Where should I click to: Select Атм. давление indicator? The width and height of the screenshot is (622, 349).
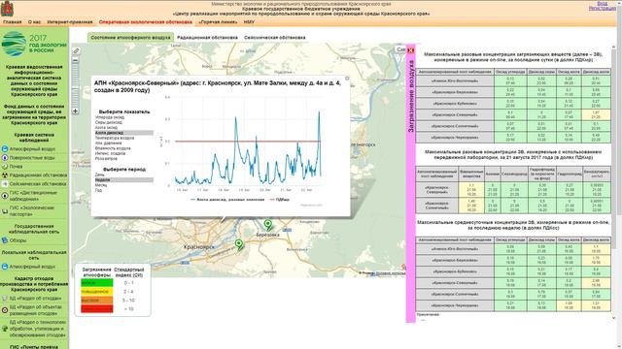pos(108,143)
